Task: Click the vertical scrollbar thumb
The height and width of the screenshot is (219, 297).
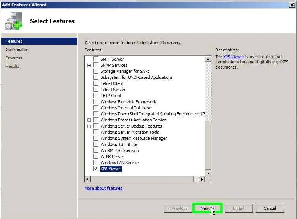Action: click(208, 146)
